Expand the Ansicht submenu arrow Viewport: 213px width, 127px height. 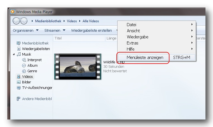click(x=192, y=31)
